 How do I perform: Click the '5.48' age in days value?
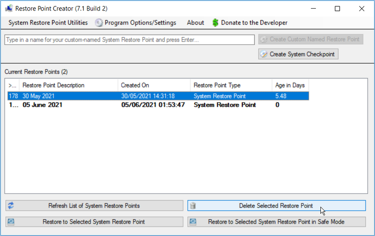click(x=281, y=96)
